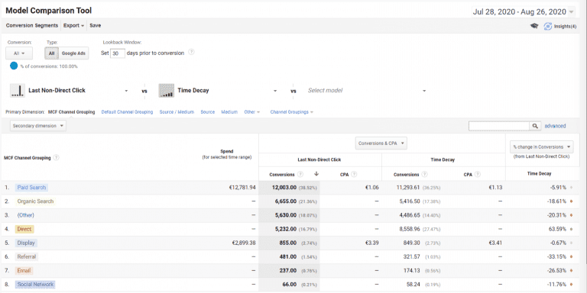Click the 63.59% Direct change value

(558, 229)
